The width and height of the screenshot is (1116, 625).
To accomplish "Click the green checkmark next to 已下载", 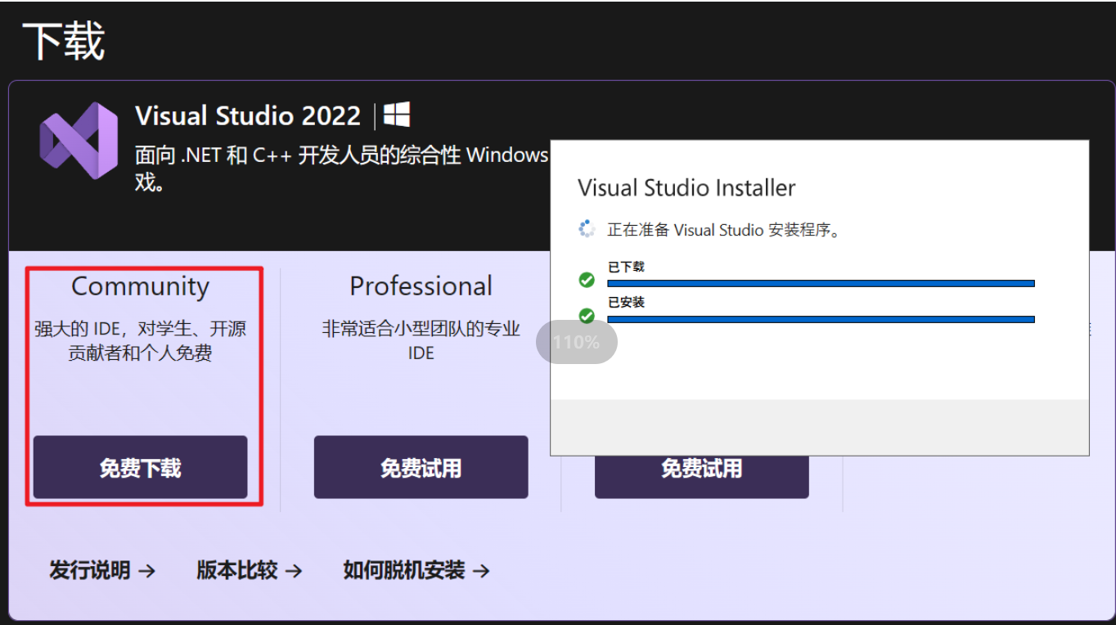I will click(x=587, y=280).
